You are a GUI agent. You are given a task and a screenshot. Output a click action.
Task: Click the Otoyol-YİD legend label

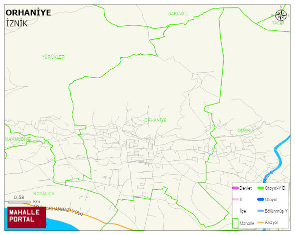[275, 188]
